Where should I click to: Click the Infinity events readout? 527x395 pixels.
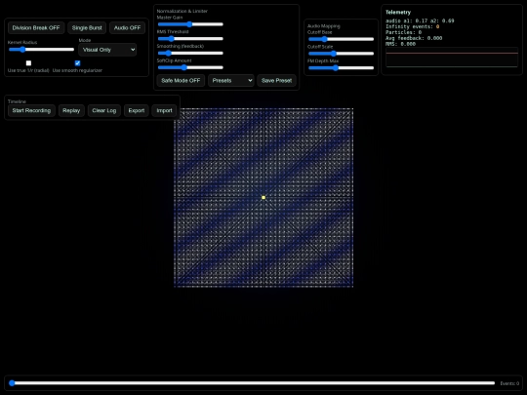click(413, 26)
